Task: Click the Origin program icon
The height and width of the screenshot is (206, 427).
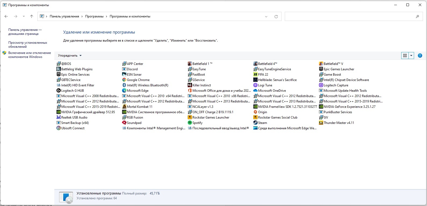Action: click(255, 112)
